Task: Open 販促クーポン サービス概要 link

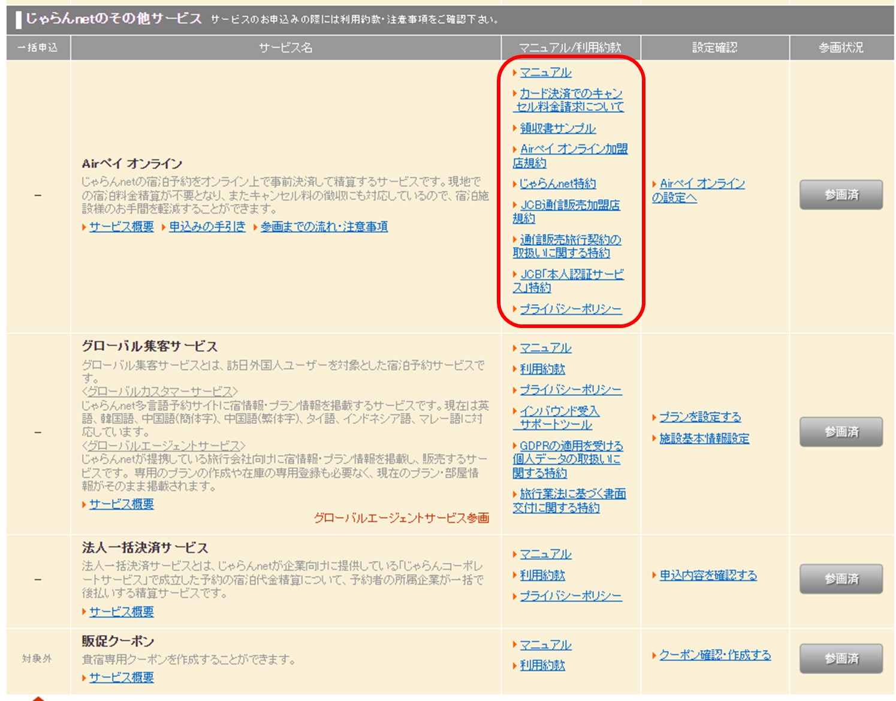Action: 122,678
